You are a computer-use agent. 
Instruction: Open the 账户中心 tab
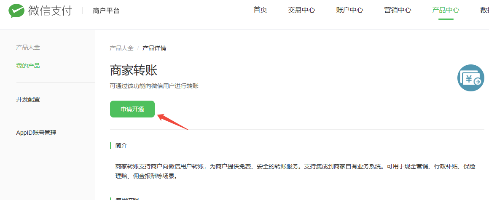tap(349, 10)
